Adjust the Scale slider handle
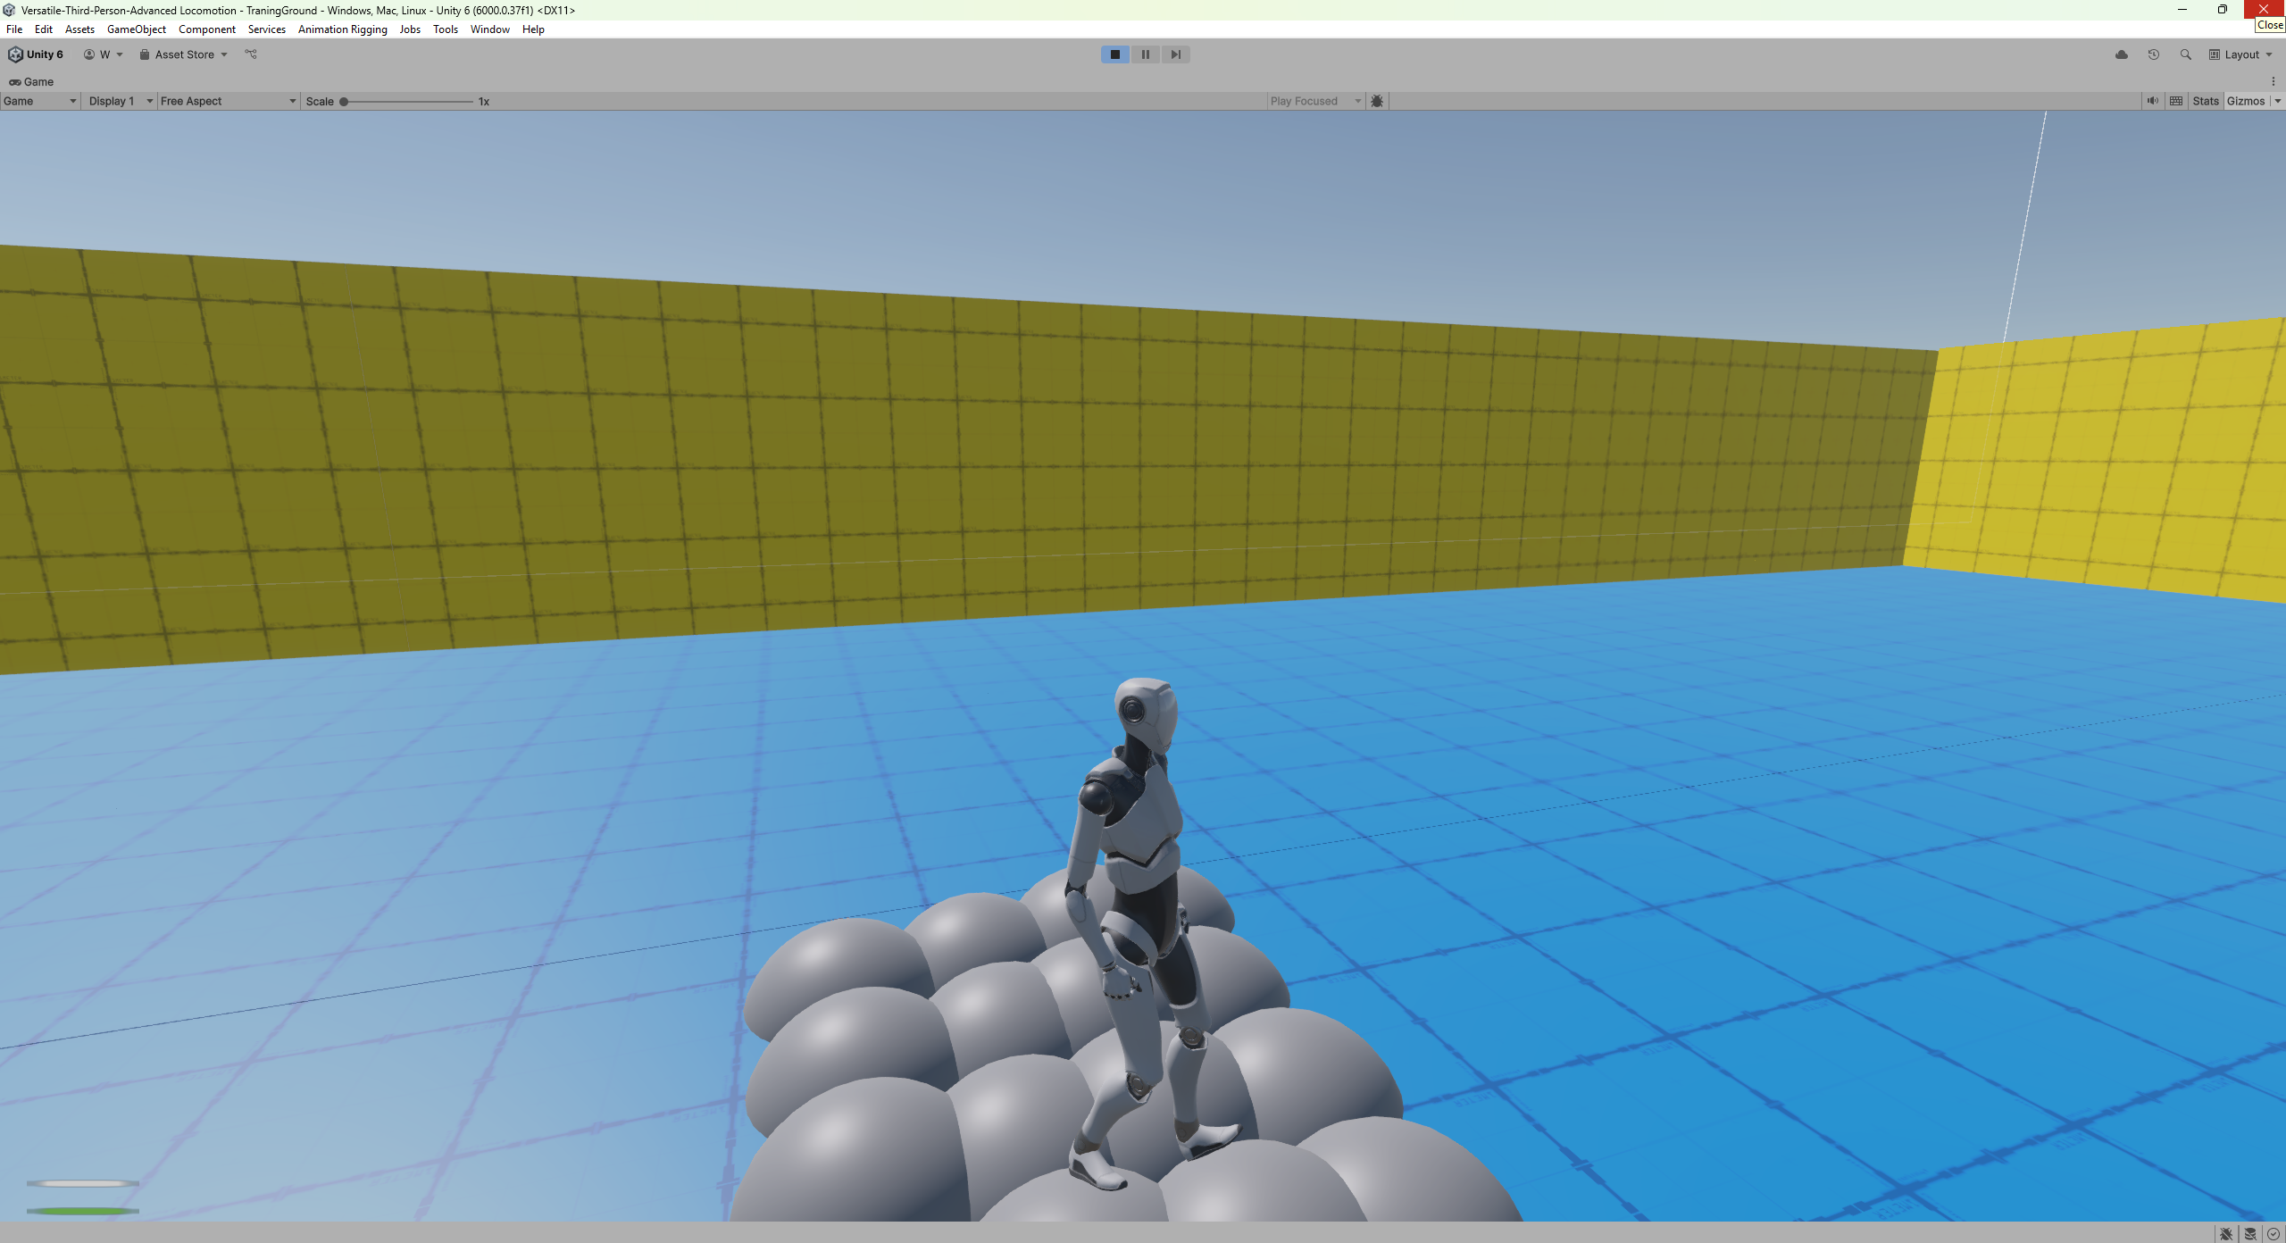2286x1243 pixels. pyautogui.click(x=344, y=101)
